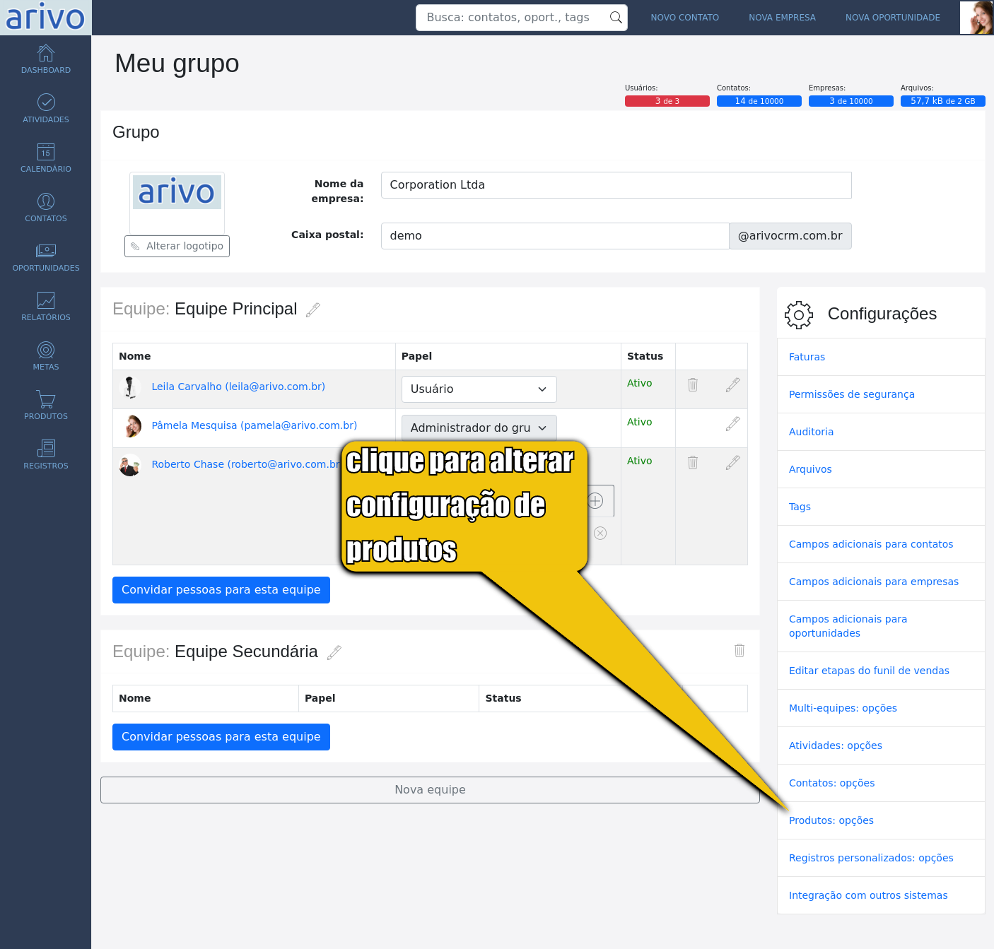Open Produtos: opções link
The height and width of the screenshot is (949, 994).
coord(831,820)
